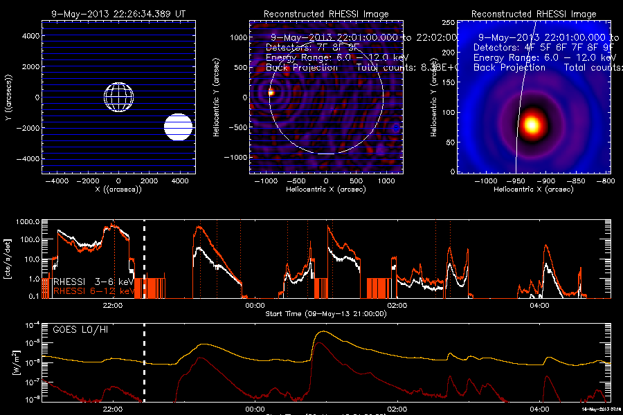
Task: Click the title '9-May-2013 22:26:34.389 UT'
Action: click(118, 14)
